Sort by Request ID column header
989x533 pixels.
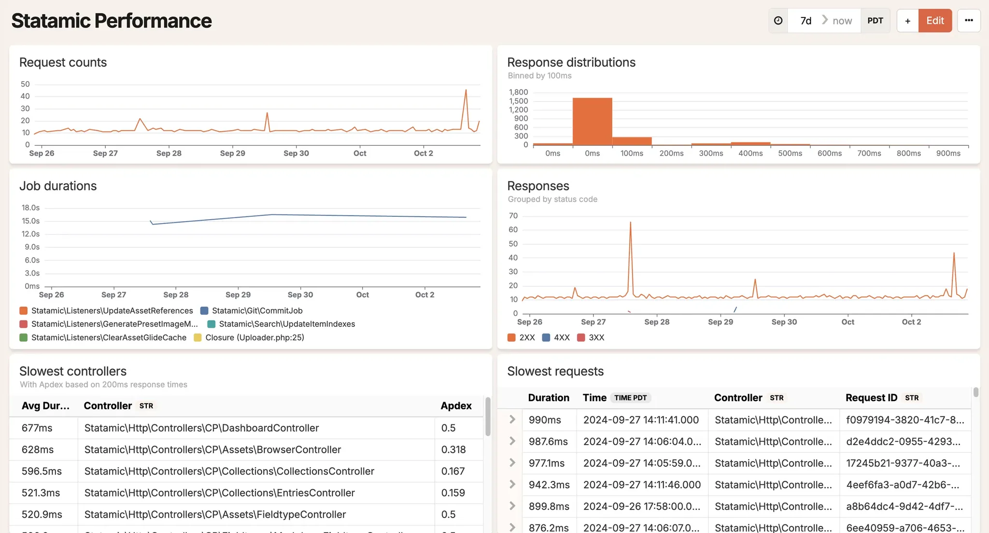point(871,398)
